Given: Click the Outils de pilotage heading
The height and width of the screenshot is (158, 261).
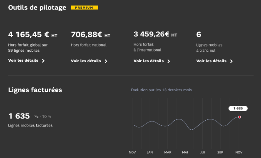Looking at the screenshot, I should coord(37,7).
